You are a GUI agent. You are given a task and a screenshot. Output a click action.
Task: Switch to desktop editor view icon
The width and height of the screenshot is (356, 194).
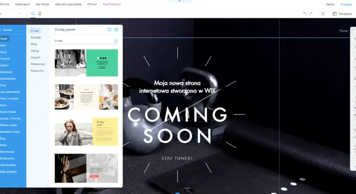(33, 14)
